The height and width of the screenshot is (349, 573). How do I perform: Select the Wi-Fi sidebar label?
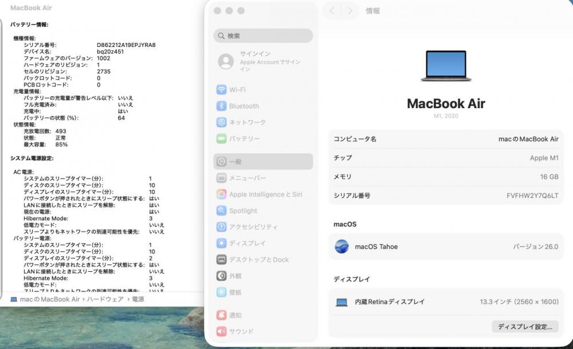coord(238,89)
